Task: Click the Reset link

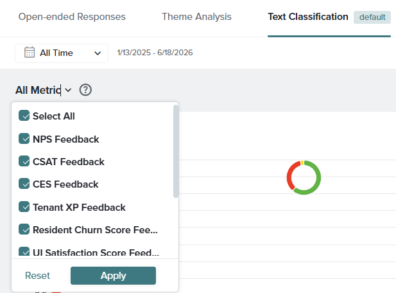Action: tap(37, 276)
